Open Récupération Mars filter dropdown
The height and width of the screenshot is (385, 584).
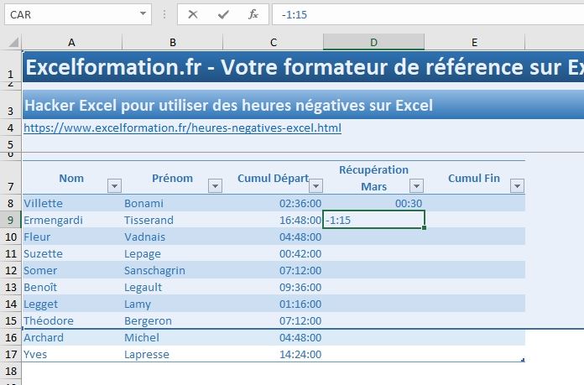tap(416, 186)
